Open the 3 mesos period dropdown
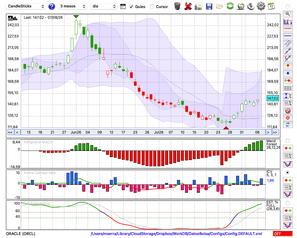 click(x=72, y=6)
